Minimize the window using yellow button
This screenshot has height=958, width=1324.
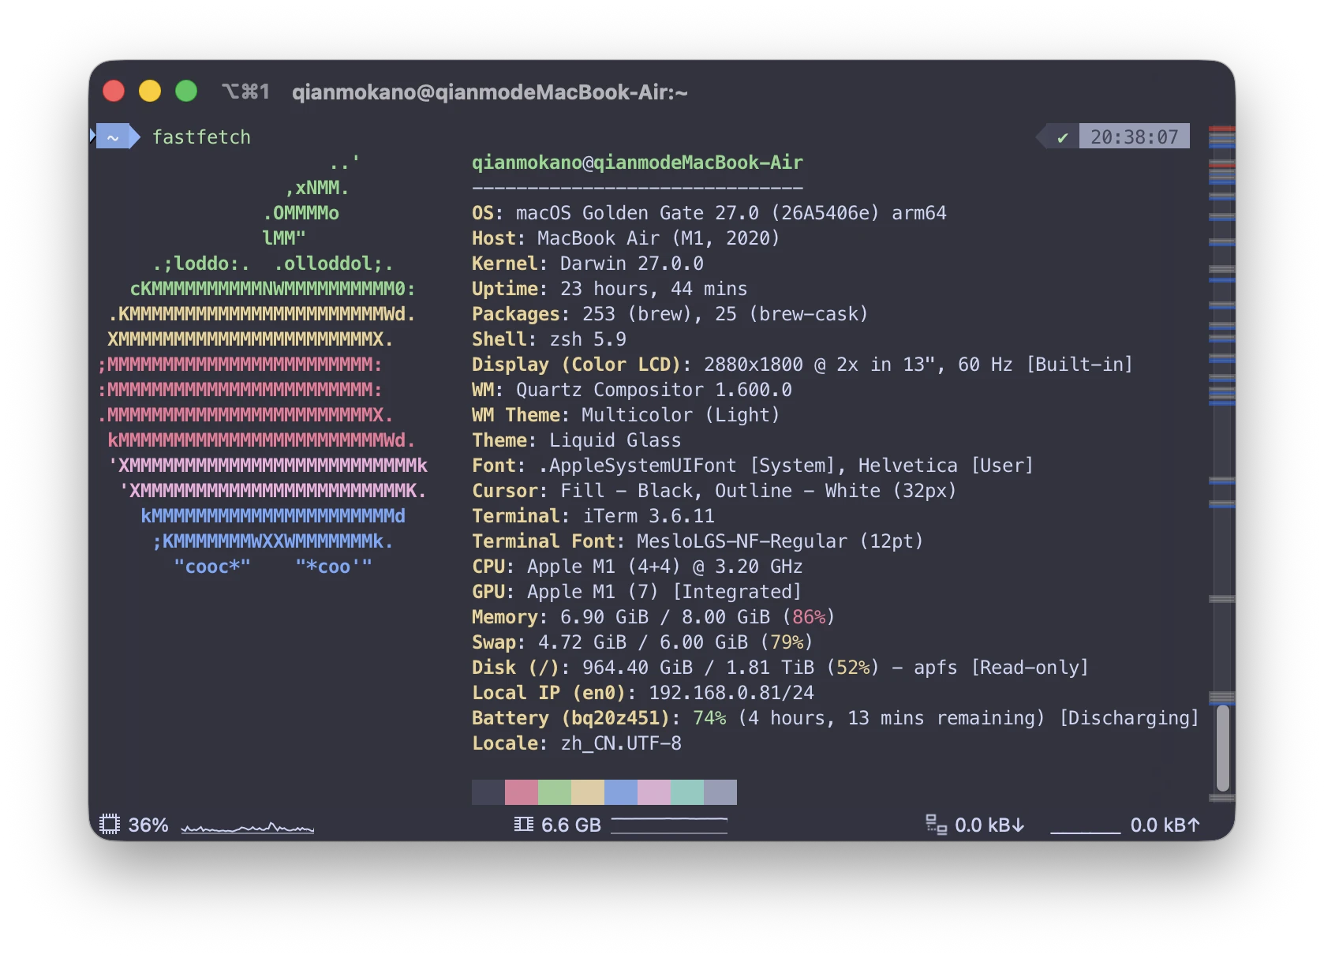(150, 92)
